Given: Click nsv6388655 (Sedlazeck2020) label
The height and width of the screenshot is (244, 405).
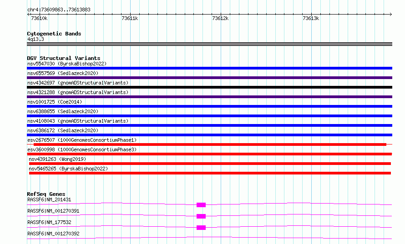Looking at the screenshot, I should point(63,111).
